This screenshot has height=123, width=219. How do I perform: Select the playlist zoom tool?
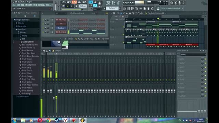click(x=139, y=13)
